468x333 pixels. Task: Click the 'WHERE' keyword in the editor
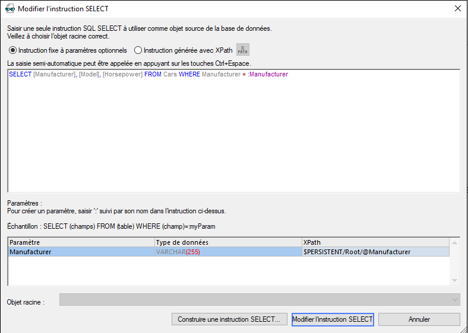tap(189, 74)
